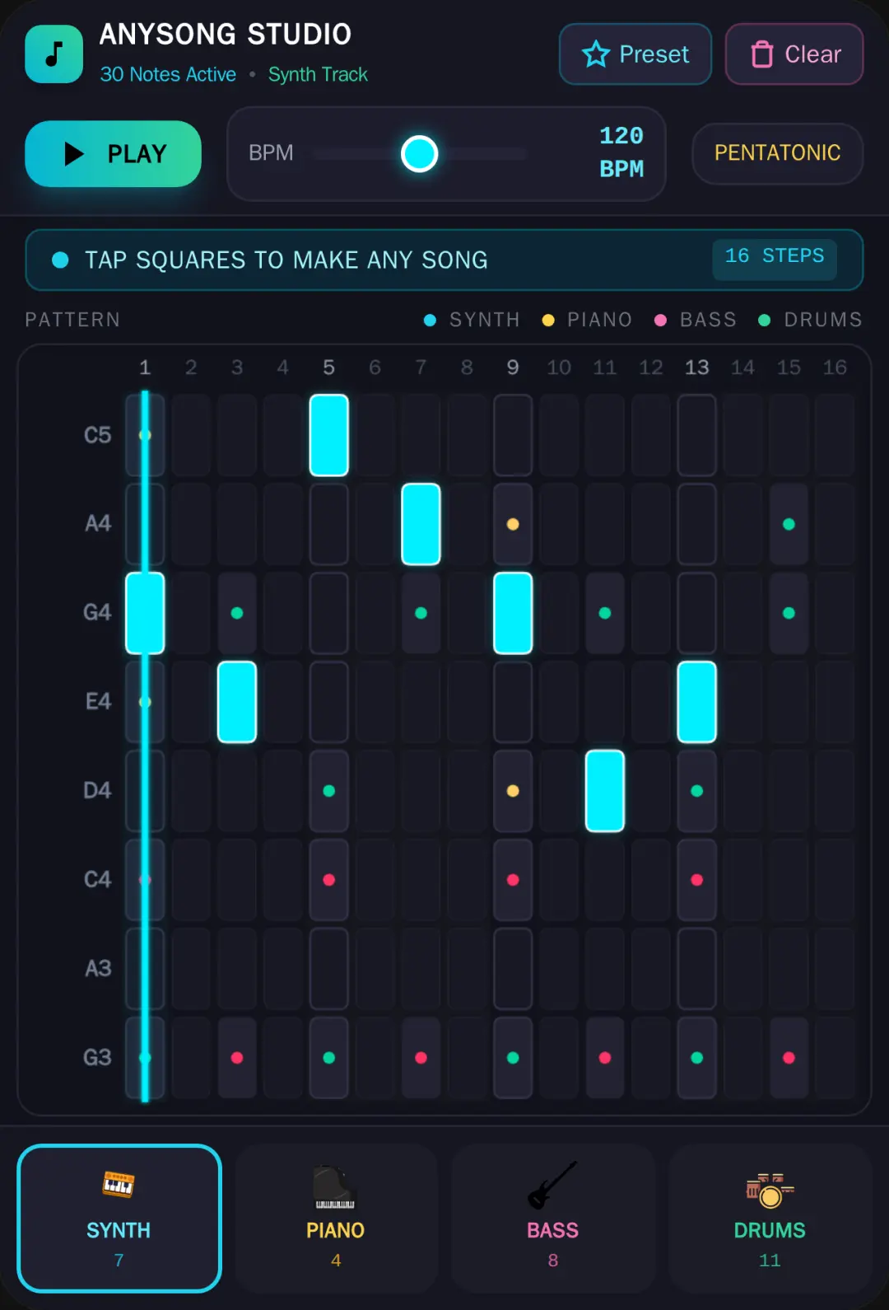Click step number 9 in the header
Viewport: 889px width, 1310px height.
pyautogui.click(x=513, y=367)
